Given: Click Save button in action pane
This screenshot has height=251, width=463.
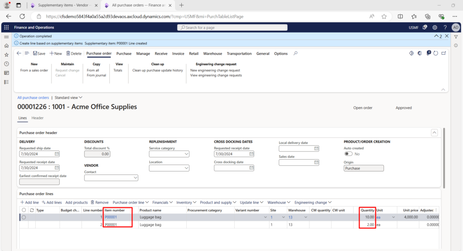Looking at the screenshot, I should 39,53.
